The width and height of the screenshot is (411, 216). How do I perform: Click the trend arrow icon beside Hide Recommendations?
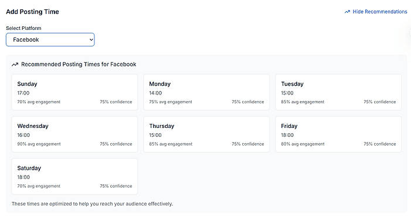[347, 12]
